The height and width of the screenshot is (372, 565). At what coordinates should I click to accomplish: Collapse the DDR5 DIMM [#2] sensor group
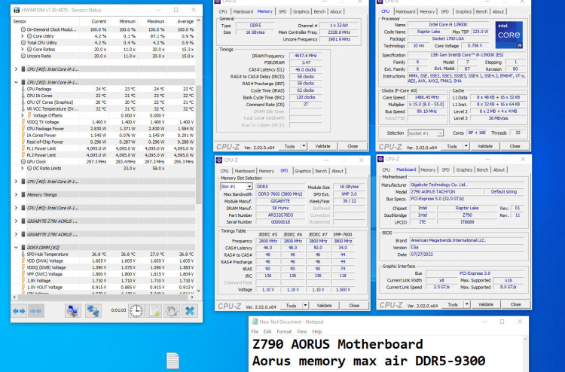click(17, 247)
